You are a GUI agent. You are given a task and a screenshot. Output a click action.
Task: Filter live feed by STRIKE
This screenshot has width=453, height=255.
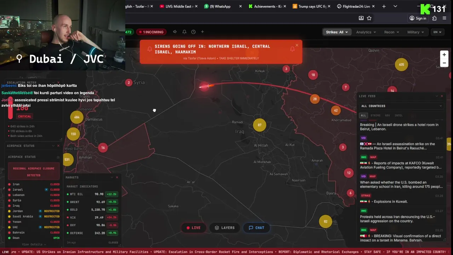(375, 115)
